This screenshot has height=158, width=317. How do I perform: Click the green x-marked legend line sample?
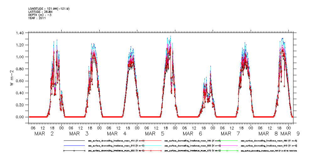(x=227, y=151)
